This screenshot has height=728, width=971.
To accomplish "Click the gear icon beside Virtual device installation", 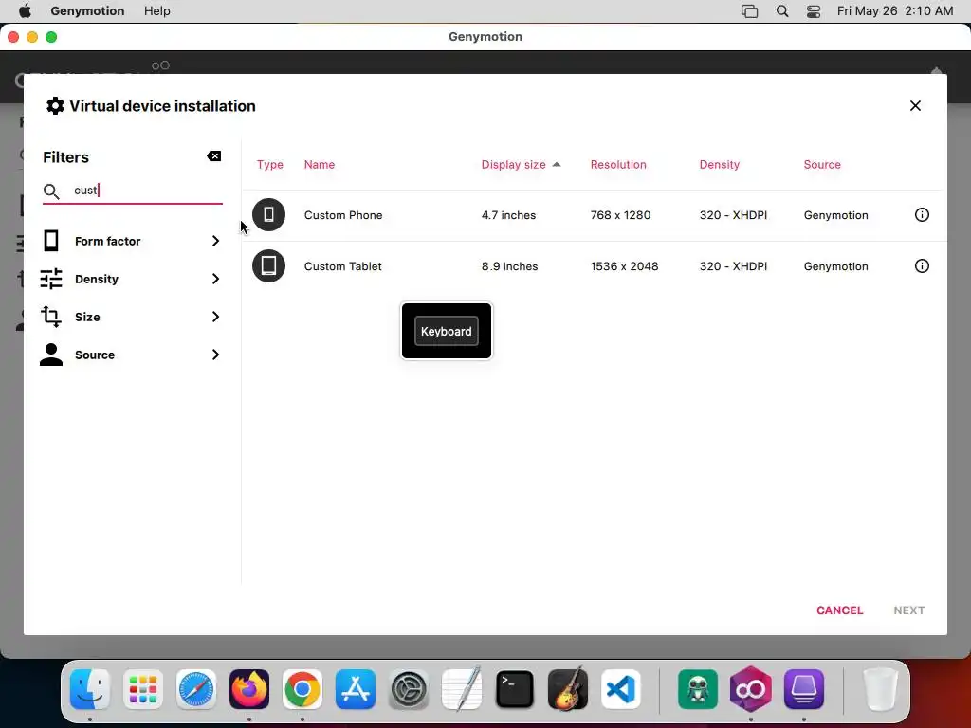I will pyautogui.click(x=55, y=106).
